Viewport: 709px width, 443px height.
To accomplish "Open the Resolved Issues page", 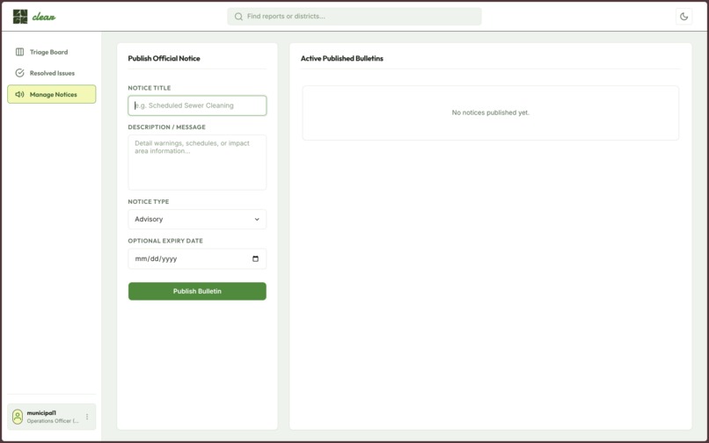I will [x=52, y=73].
